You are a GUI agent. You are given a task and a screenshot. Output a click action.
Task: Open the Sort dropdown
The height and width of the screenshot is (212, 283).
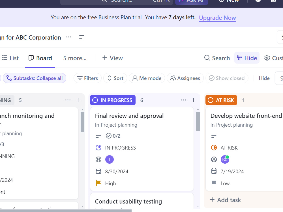tap(115, 78)
